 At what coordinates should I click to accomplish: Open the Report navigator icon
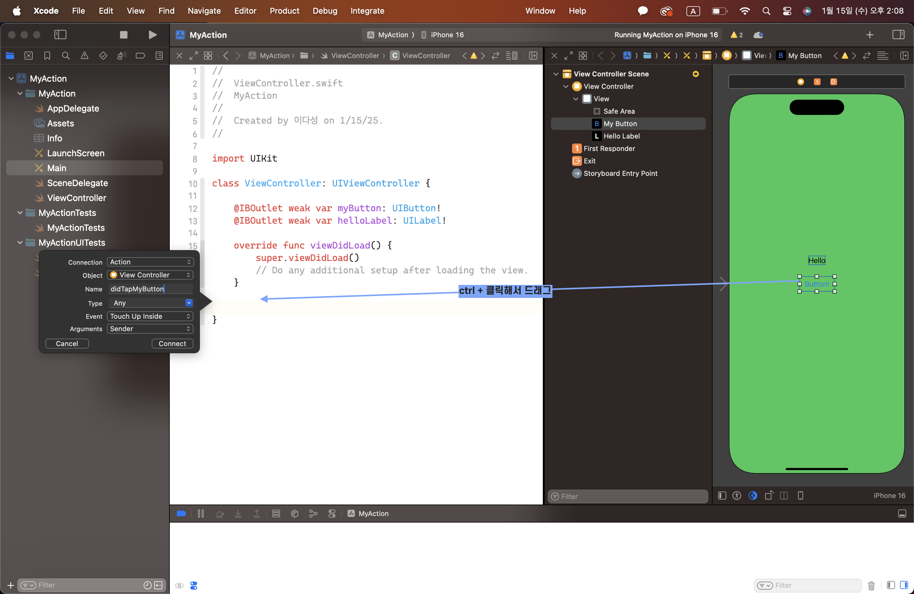pos(159,56)
